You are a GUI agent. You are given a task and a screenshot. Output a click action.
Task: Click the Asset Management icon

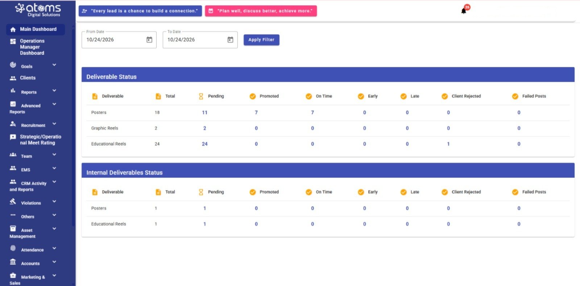tap(13, 228)
